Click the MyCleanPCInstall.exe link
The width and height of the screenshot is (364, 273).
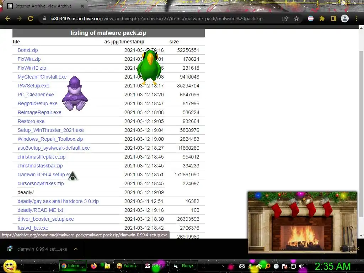[x=42, y=77]
